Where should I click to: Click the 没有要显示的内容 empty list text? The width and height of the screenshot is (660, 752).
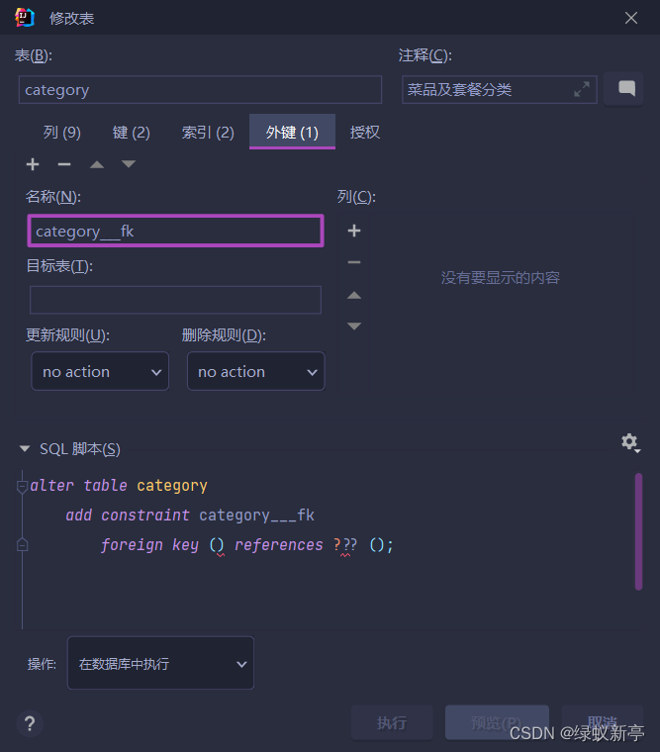click(x=501, y=278)
